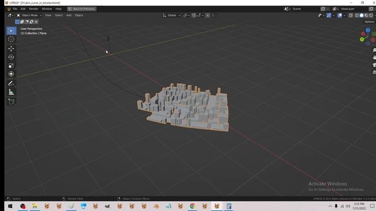Open Chrome from the taskbar
Image resolution: width=376 pixels, height=211 pixels.
tap(192, 206)
